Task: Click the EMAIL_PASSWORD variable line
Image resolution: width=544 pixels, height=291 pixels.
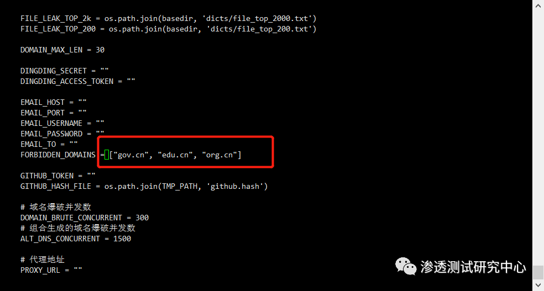Action: [x=62, y=134]
